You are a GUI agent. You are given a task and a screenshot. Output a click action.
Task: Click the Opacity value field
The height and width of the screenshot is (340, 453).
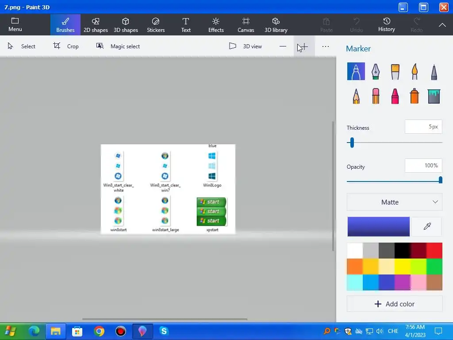point(423,166)
